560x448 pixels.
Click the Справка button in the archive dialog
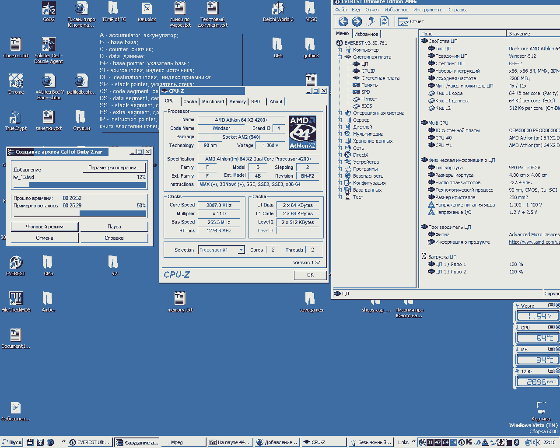(x=114, y=238)
